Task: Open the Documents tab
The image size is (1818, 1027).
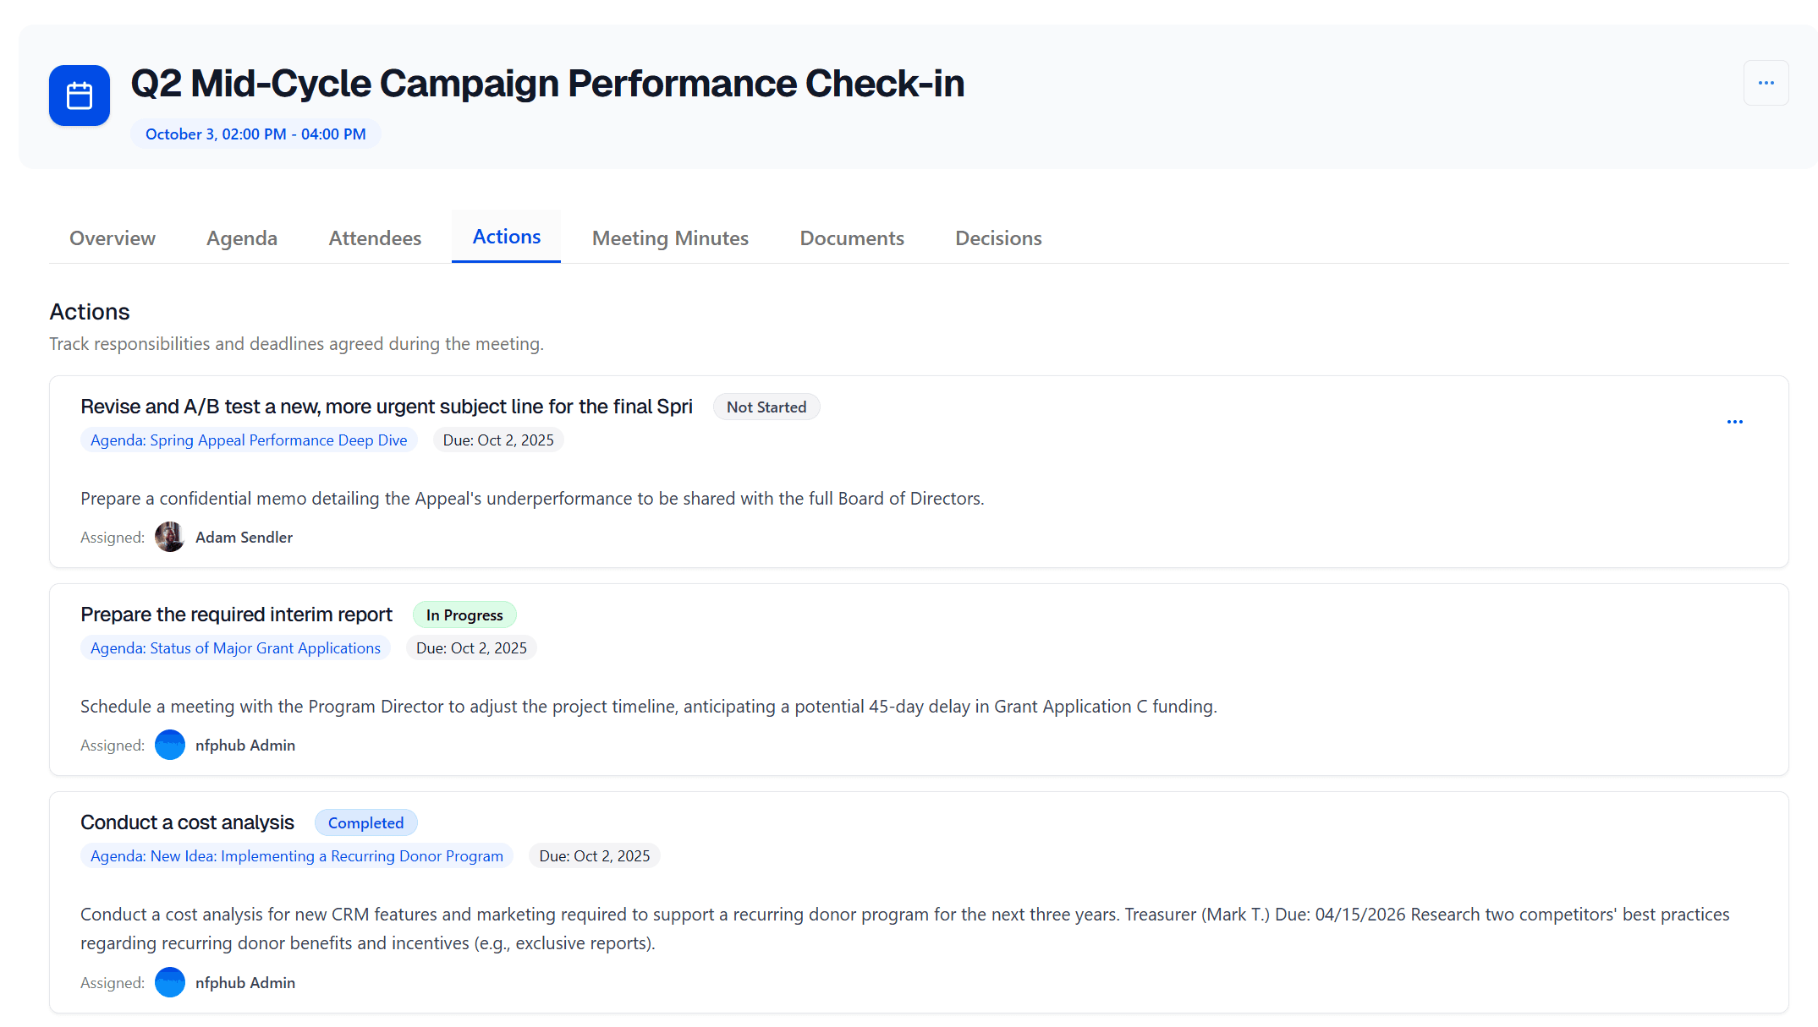Action: click(x=852, y=238)
